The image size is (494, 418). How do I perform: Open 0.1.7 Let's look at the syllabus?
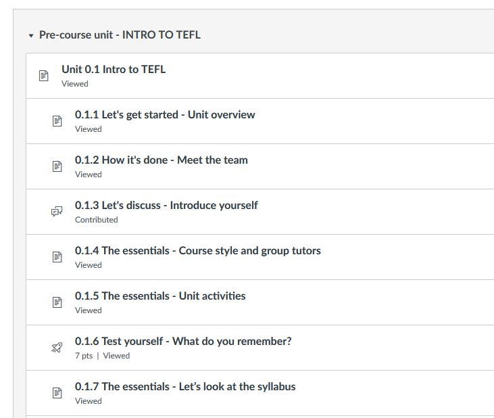(x=185, y=387)
